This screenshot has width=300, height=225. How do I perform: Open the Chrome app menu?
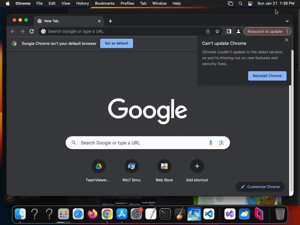pyautogui.click(x=23, y=4)
